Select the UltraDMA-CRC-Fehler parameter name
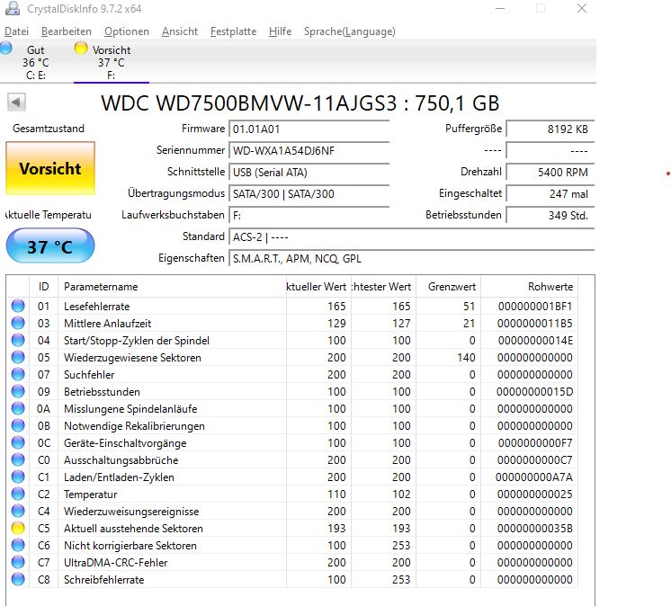The width and height of the screenshot is (671, 606). tap(115, 563)
